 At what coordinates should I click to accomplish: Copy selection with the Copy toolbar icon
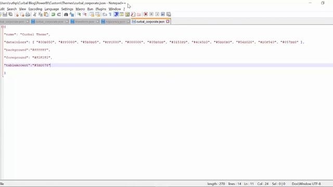click(x=41, y=15)
